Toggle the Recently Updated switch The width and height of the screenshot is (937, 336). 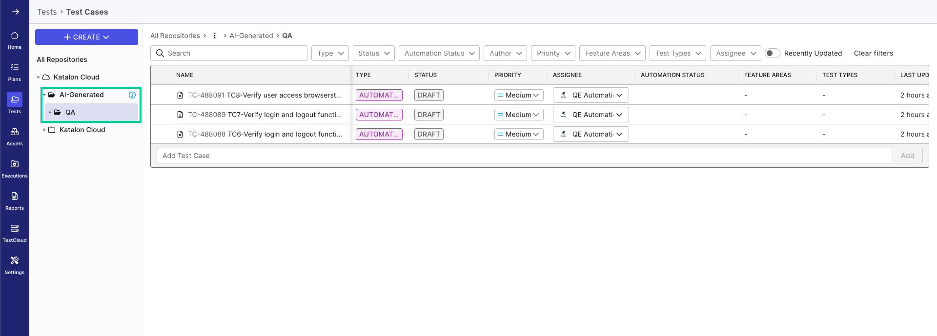tap(772, 53)
